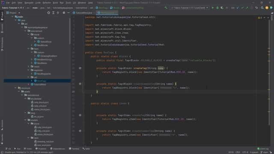Open the Refactor menu
Viewport: 274px width, 154px height.
point(47,3)
